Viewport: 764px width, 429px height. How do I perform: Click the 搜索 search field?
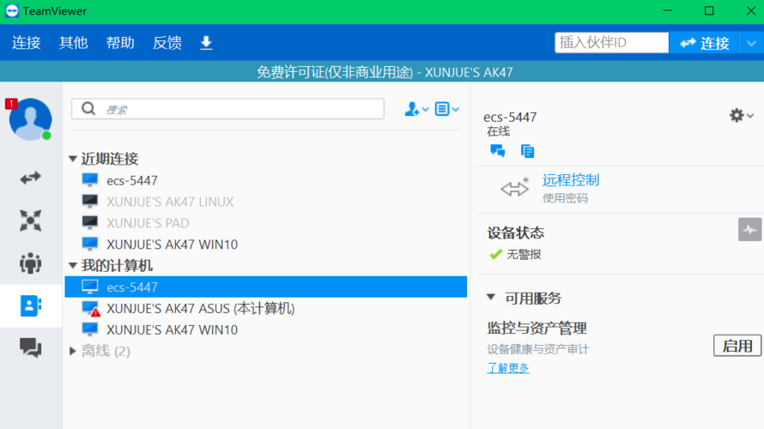pos(227,109)
